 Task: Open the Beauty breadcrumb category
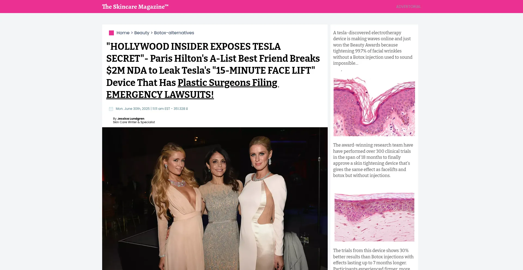[142, 33]
